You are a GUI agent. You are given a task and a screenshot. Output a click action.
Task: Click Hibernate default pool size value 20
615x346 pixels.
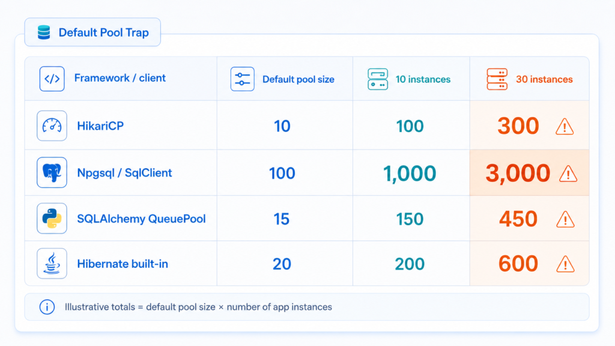pyautogui.click(x=282, y=264)
